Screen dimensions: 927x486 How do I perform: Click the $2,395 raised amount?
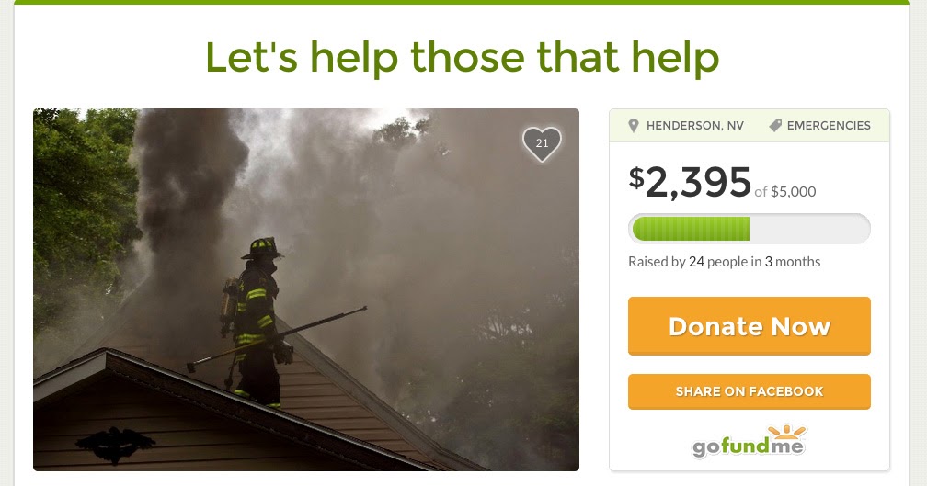(x=690, y=182)
